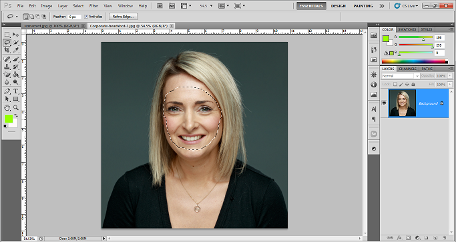456x242 pixels.
Task: Open the Normal blend mode dropdown
Action: [401, 76]
